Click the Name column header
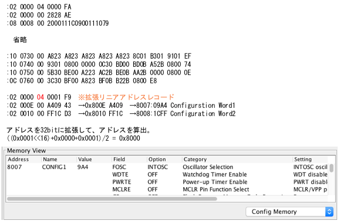The image size is (340, 224). [50, 159]
